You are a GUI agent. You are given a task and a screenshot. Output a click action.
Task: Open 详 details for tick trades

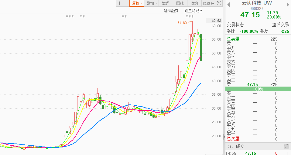point(286,147)
